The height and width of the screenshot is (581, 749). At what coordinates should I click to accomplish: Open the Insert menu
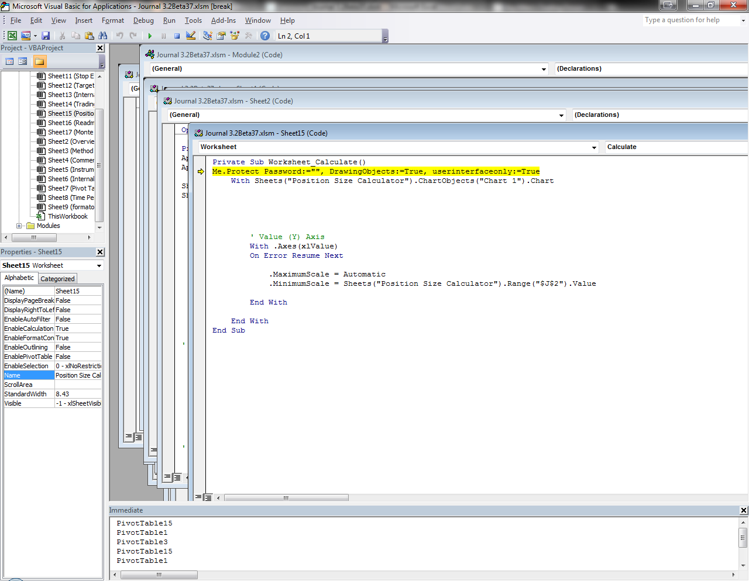[x=84, y=20]
